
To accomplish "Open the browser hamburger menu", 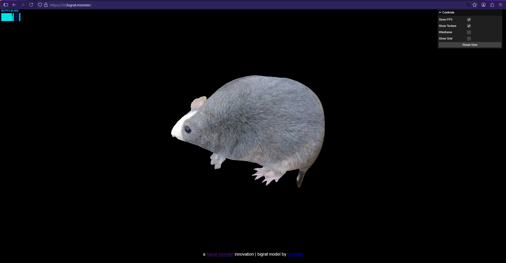I will 501,5.
